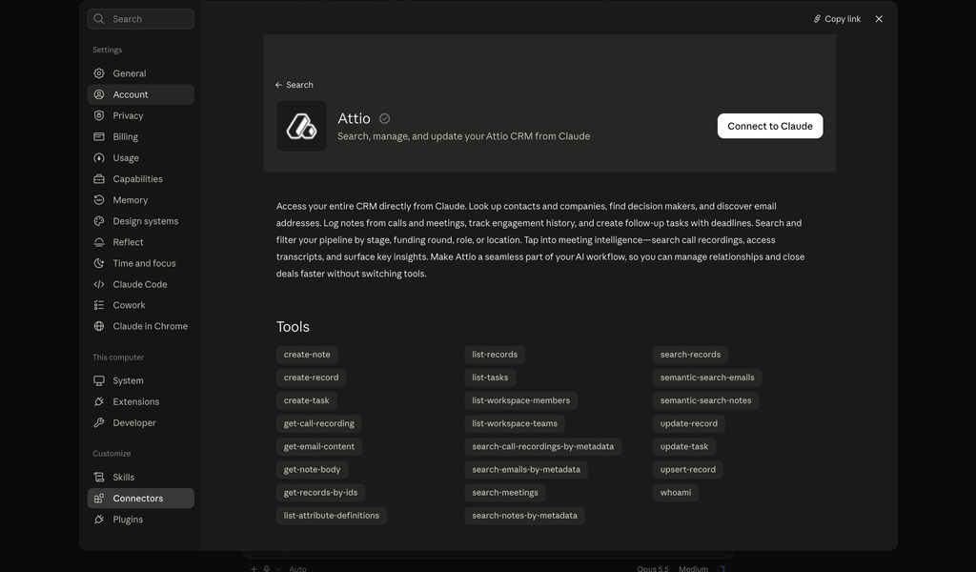
Task: Click the Capabilities briefcase icon
Action: pyautogui.click(x=99, y=179)
